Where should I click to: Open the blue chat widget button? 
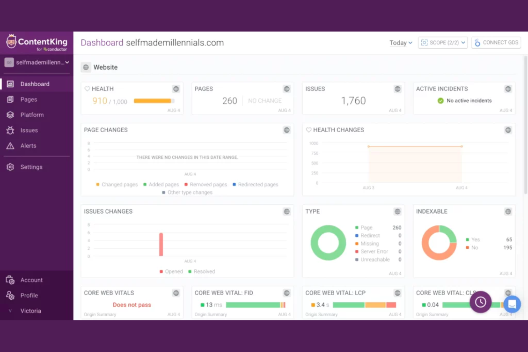(512, 304)
